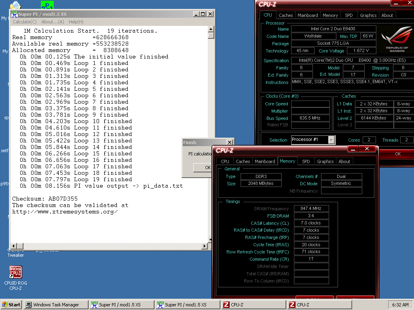Click the Max TDP 65 W value
The height and width of the screenshot is (310, 414).
[368, 36]
